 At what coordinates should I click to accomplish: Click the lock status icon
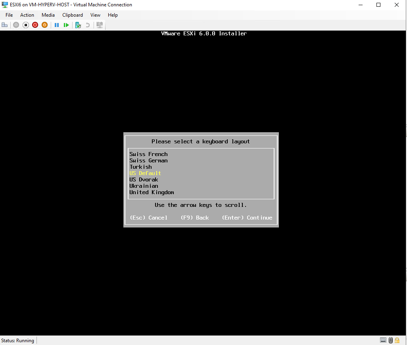(397, 340)
